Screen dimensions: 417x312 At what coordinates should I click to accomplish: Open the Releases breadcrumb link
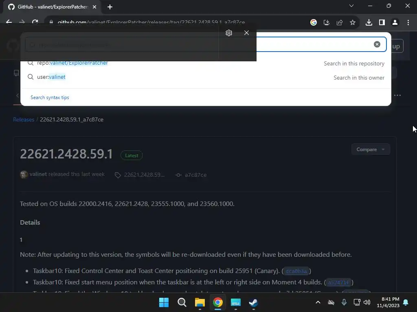24,120
